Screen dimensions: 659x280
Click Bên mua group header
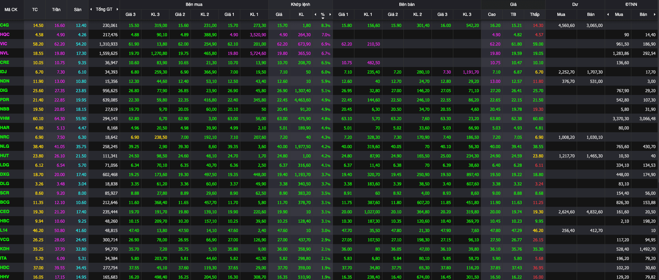(x=194, y=4)
